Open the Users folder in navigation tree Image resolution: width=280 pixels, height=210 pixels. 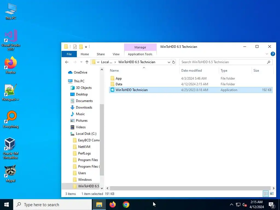(x=82, y=173)
